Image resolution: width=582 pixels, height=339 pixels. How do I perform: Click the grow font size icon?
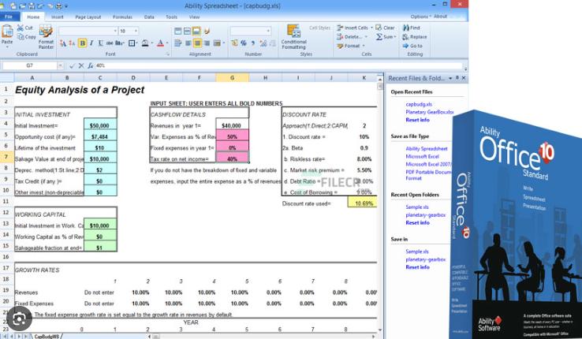click(63, 43)
